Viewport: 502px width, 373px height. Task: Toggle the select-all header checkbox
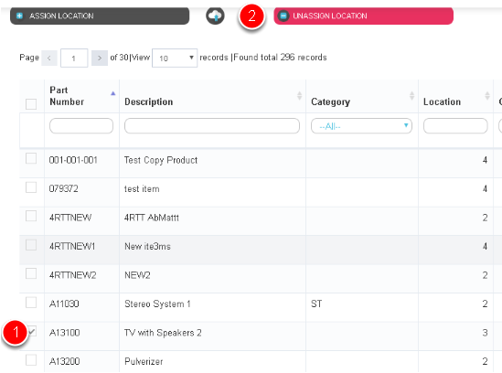tap(31, 104)
